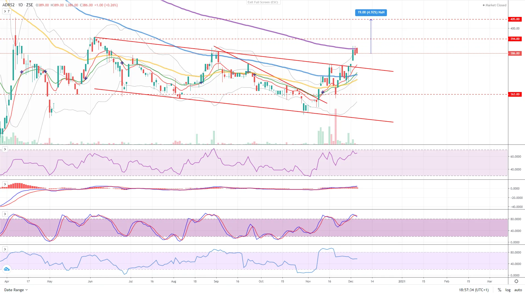Expand the MACD pane legend arrow

[5, 184]
